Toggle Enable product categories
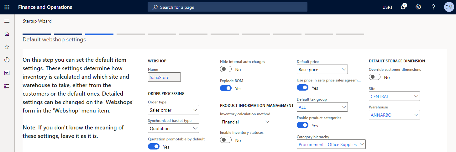Screen dimensions: 456x152 tap(303, 125)
